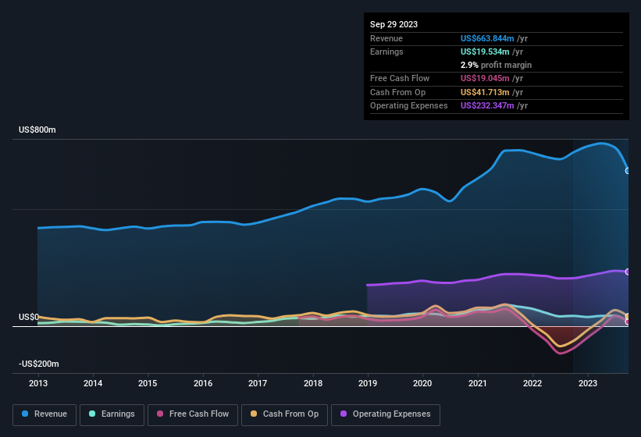
Task: Click the 2023 year on the timeline
Action: tap(587, 383)
